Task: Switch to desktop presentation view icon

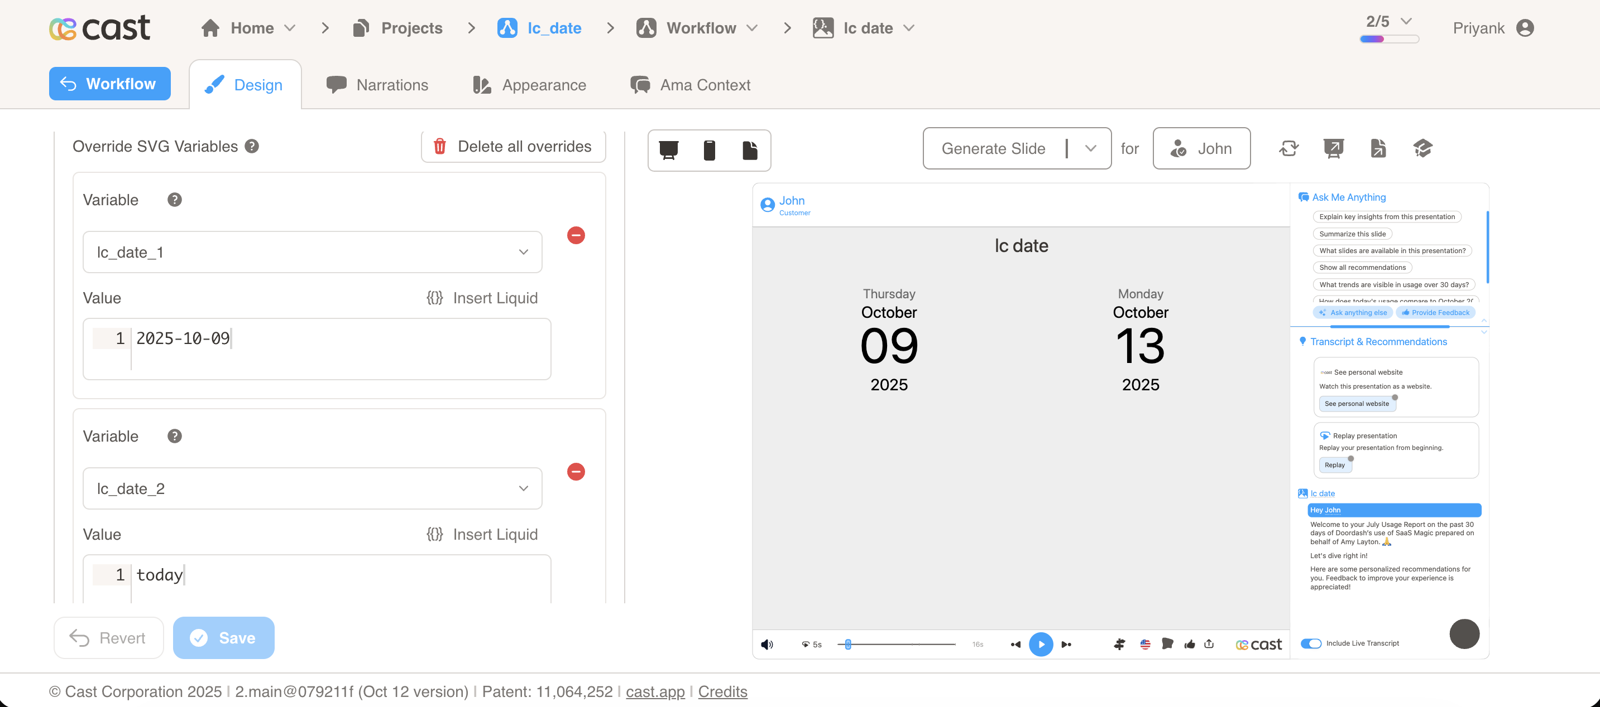Action: [668, 150]
